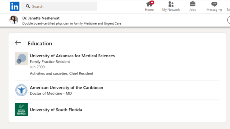Click the Dr. Janette Nesheiwat name link

tap(41, 18)
